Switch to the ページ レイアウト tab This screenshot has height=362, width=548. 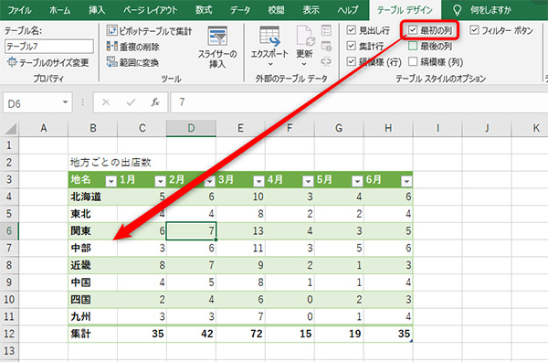click(151, 10)
